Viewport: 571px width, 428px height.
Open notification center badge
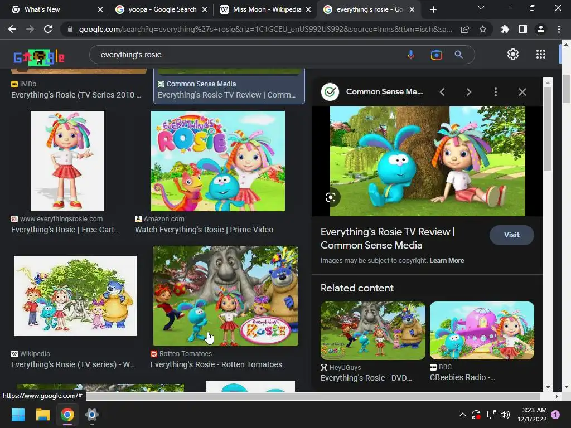pos(555,415)
